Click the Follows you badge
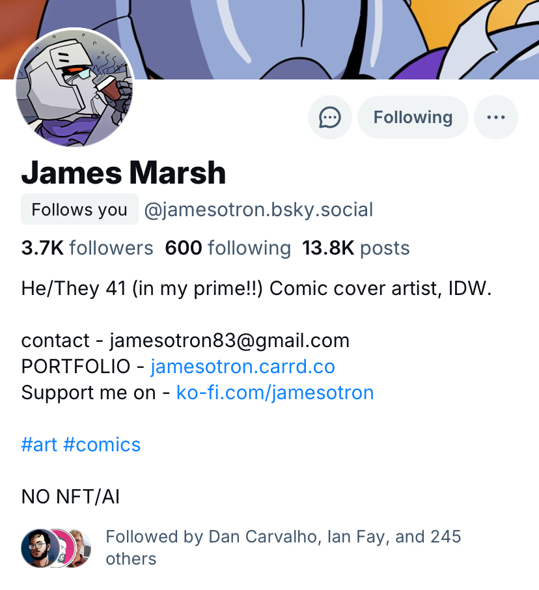This screenshot has height=590, width=539. tap(79, 210)
